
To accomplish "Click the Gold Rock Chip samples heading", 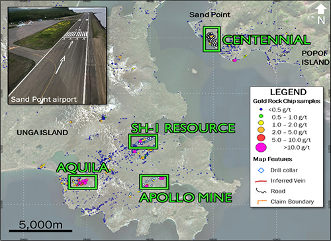I will pos(287,101).
